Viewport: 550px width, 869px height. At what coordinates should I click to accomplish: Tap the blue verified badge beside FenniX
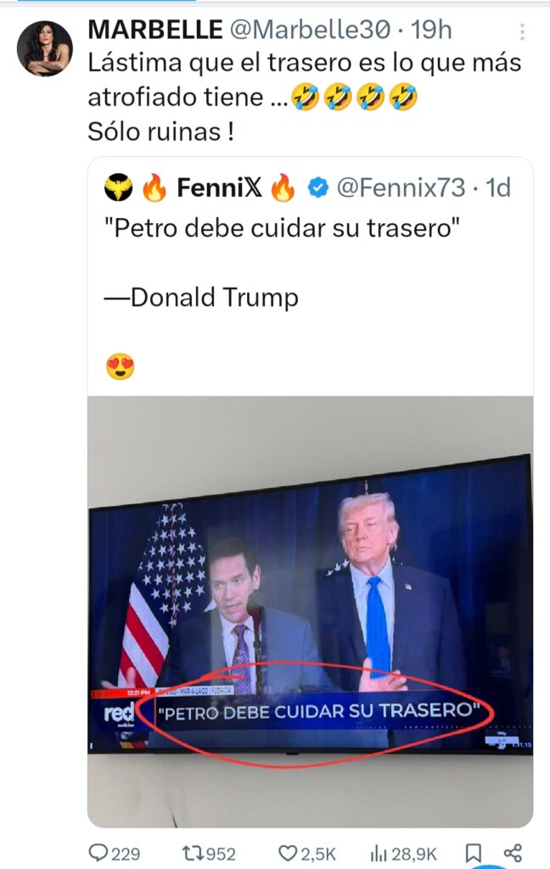[x=317, y=188]
